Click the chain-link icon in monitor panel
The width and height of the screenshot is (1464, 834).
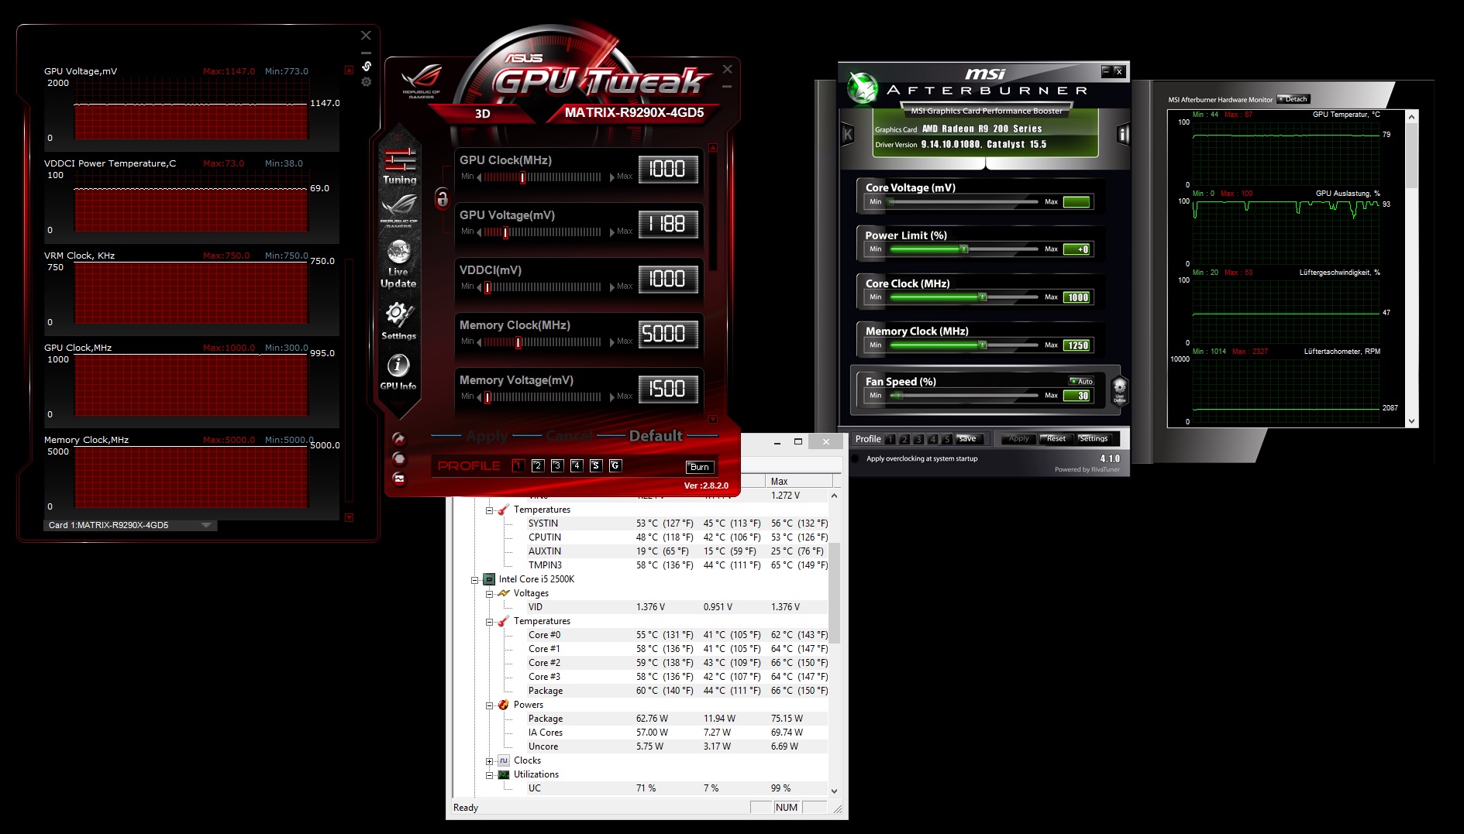pyautogui.click(x=367, y=66)
